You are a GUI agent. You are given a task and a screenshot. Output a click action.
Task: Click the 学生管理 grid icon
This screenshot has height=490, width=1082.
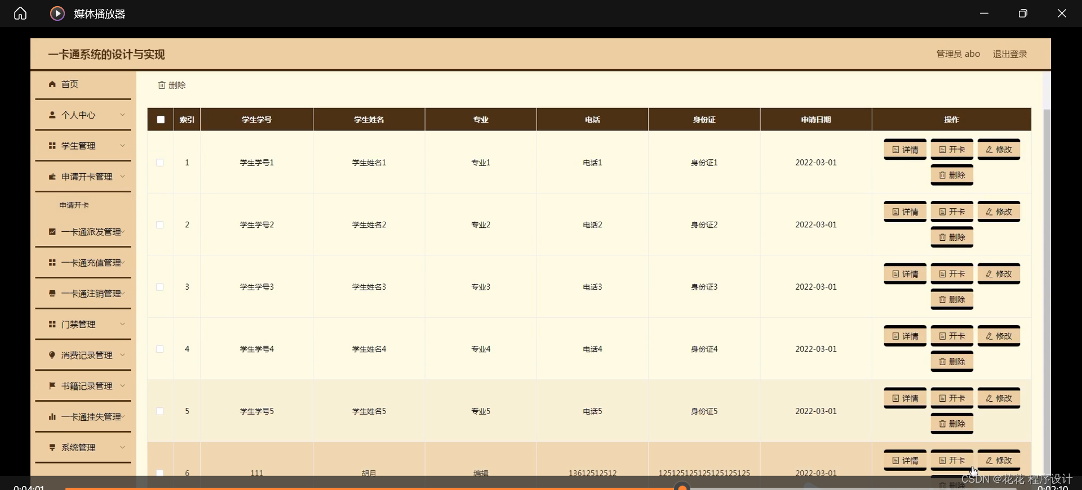[x=52, y=146]
